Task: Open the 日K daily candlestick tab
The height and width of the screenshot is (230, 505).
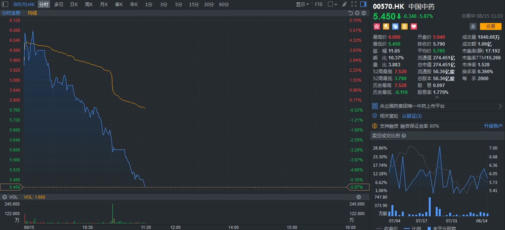Action: point(74,5)
